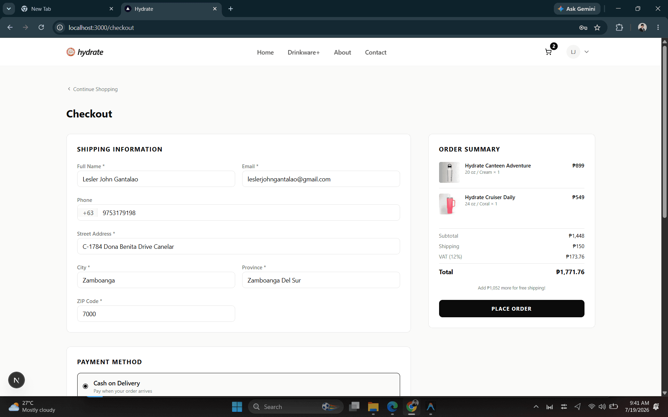Click Hydrate Canteen Adventure thumbnail

[x=449, y=172]
